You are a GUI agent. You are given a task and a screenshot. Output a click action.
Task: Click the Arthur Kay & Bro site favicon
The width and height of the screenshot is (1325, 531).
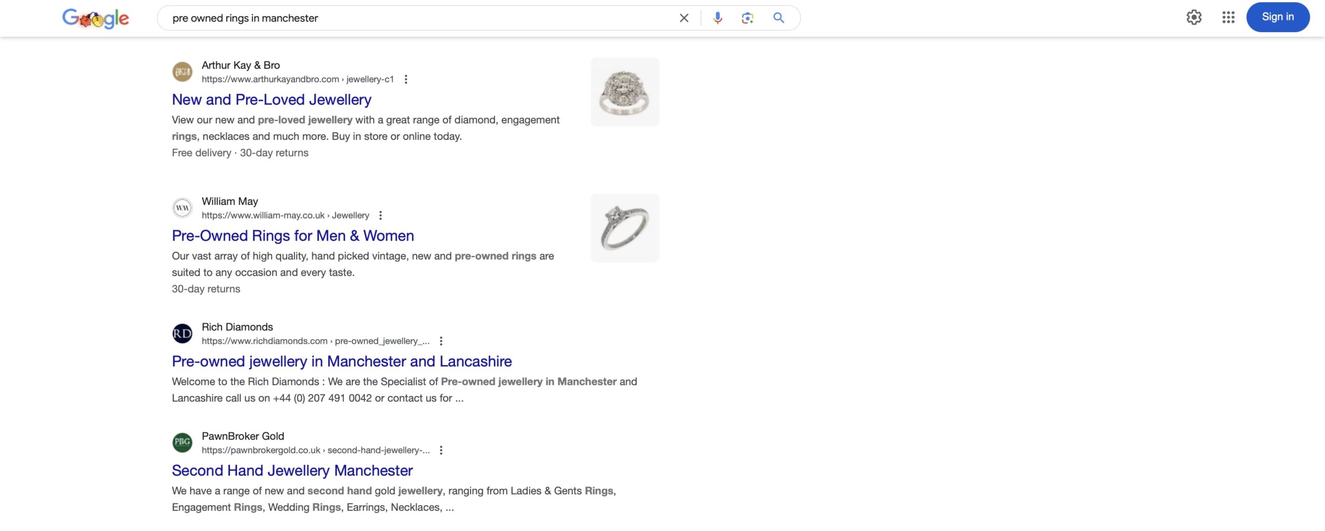pos(182,71)
